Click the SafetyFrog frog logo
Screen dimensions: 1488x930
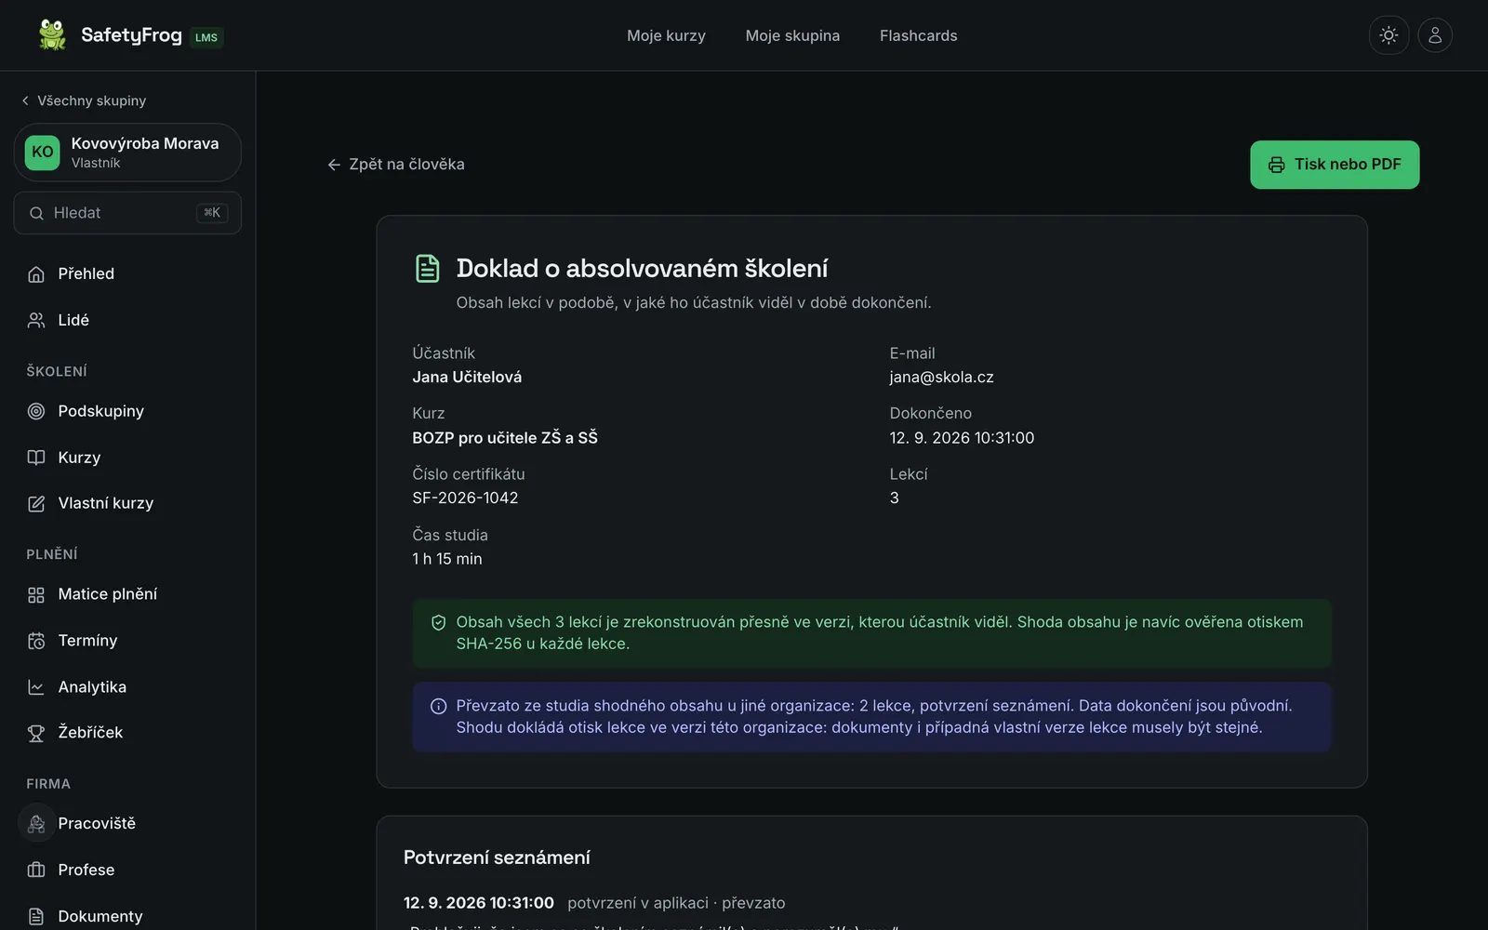[x=52, y=35]
